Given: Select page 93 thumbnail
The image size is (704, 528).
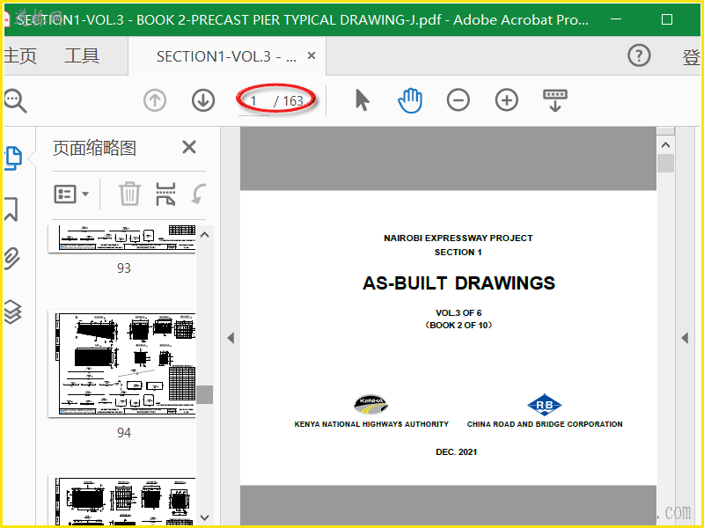Looking at the screenshot, I should 122,238.
